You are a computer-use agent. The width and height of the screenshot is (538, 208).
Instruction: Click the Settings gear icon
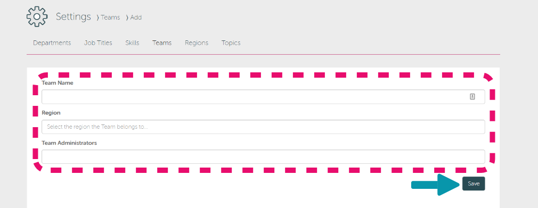pyautogui.click(x=37, y=16)
